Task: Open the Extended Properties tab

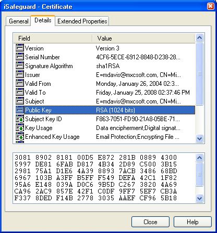Action: point(82,21)
